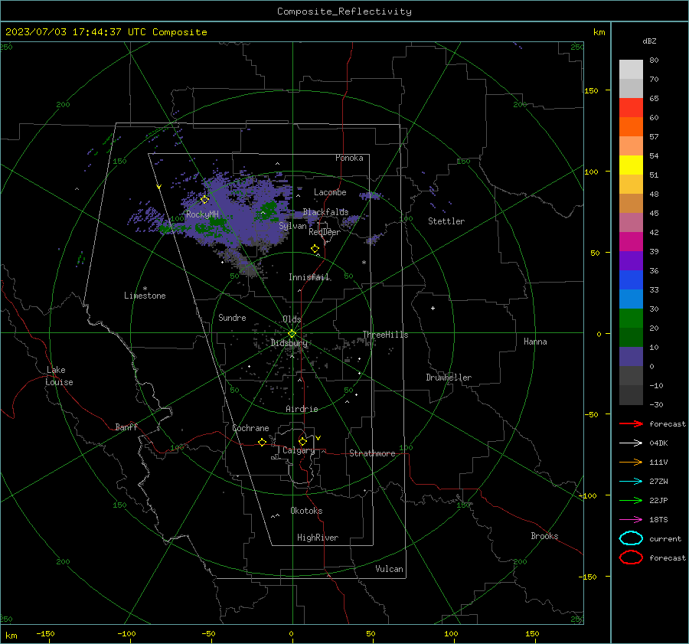
Task: Select the Airdrie city label
Action: click(302, 409)
